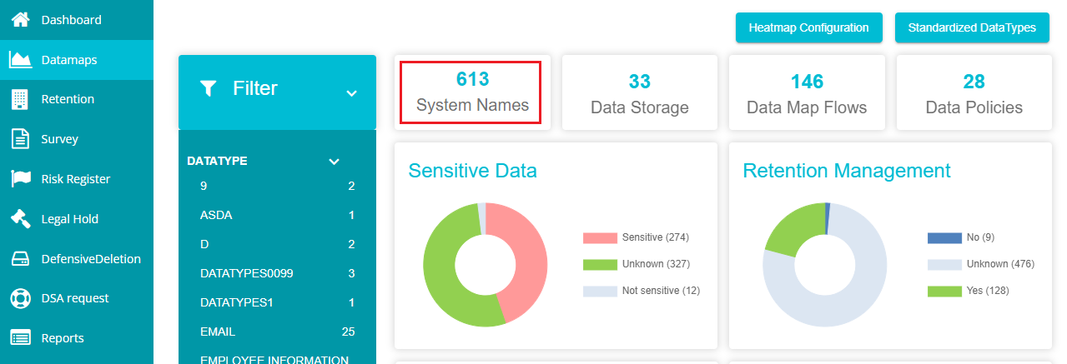
Task: Click the Dashboard home icon
Action: [20, 19]
